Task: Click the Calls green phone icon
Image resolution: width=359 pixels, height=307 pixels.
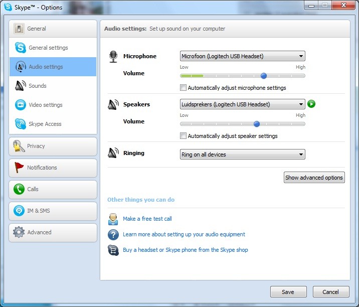Action: pos(19,189)
